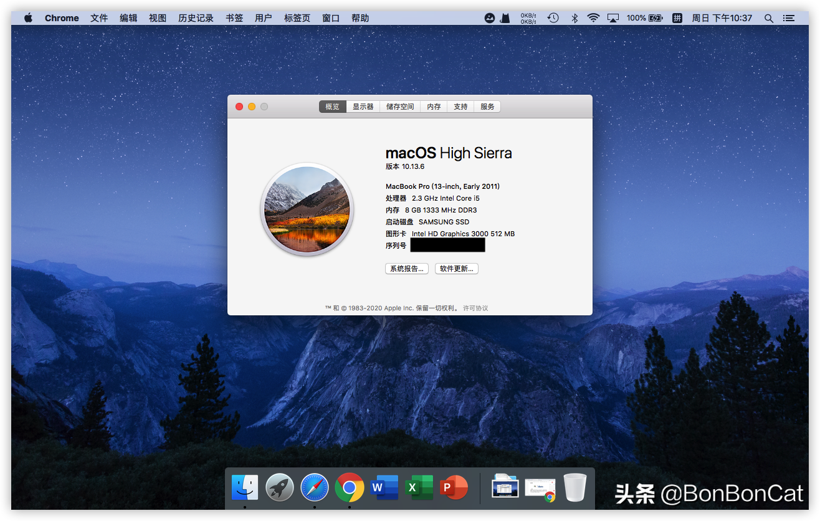Screen dimensions: 820x521
Task: Open the 书签 menu
Action: tap(234, 18)
